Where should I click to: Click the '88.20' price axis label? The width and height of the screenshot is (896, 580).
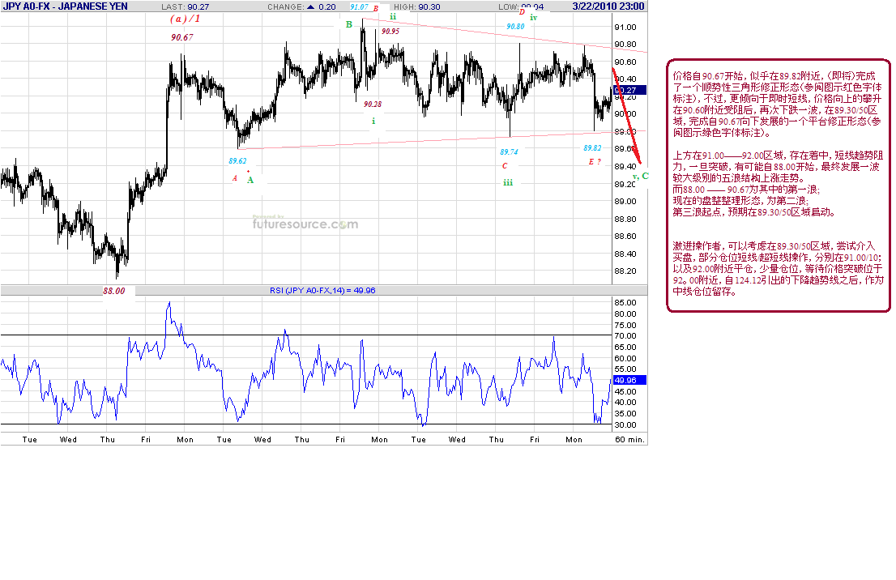[x=625, y=271]
